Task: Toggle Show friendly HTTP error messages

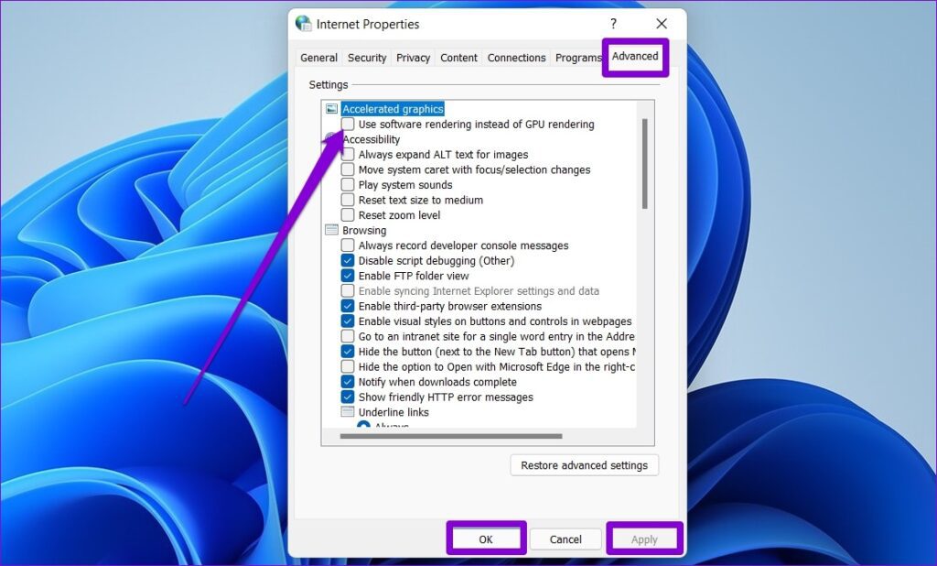Action: 348,397
